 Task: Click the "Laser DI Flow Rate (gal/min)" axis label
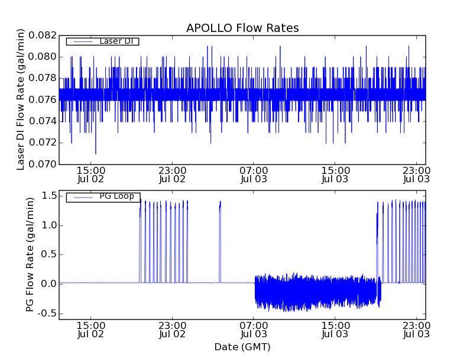point(20,99)
